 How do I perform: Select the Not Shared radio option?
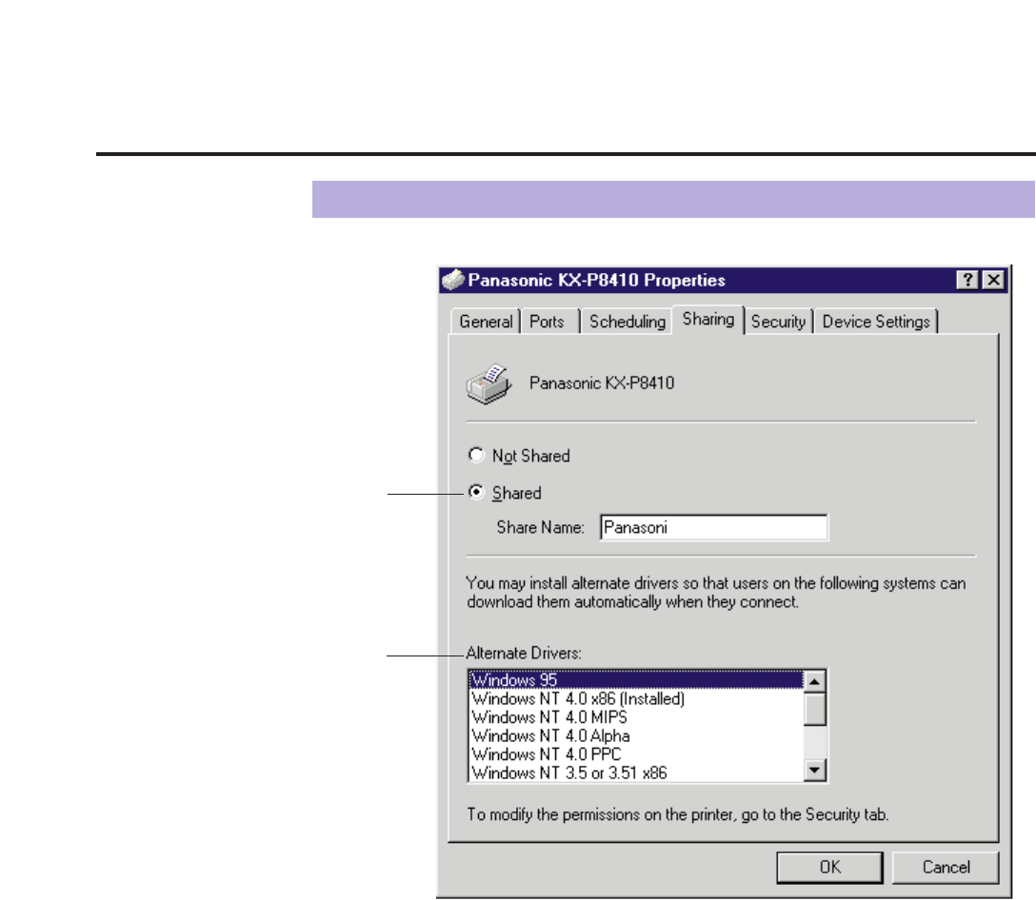click(476, 455)
